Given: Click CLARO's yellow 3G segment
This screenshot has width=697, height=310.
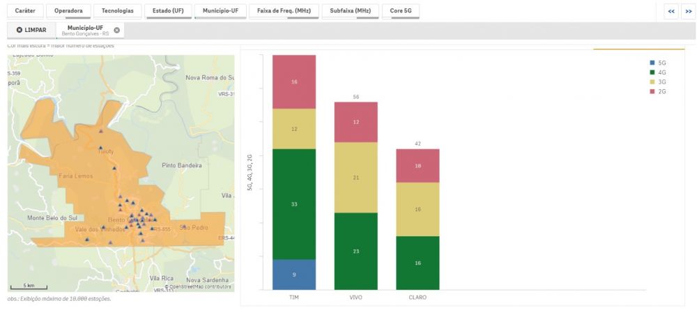Looking at the screenshot, I should 418,209.
